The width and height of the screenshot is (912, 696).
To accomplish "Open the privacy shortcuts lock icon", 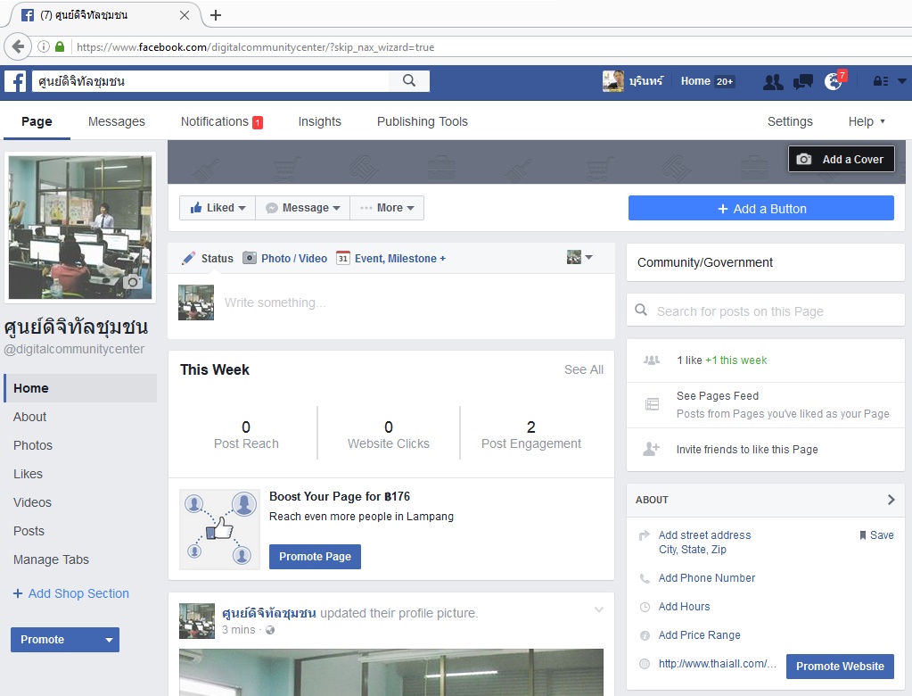I will click(881, 81).
